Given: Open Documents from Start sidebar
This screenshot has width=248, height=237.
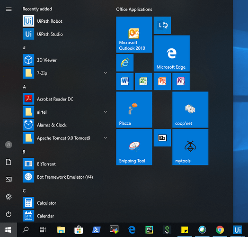Looking at the screenshot, I should coord(9,162).
